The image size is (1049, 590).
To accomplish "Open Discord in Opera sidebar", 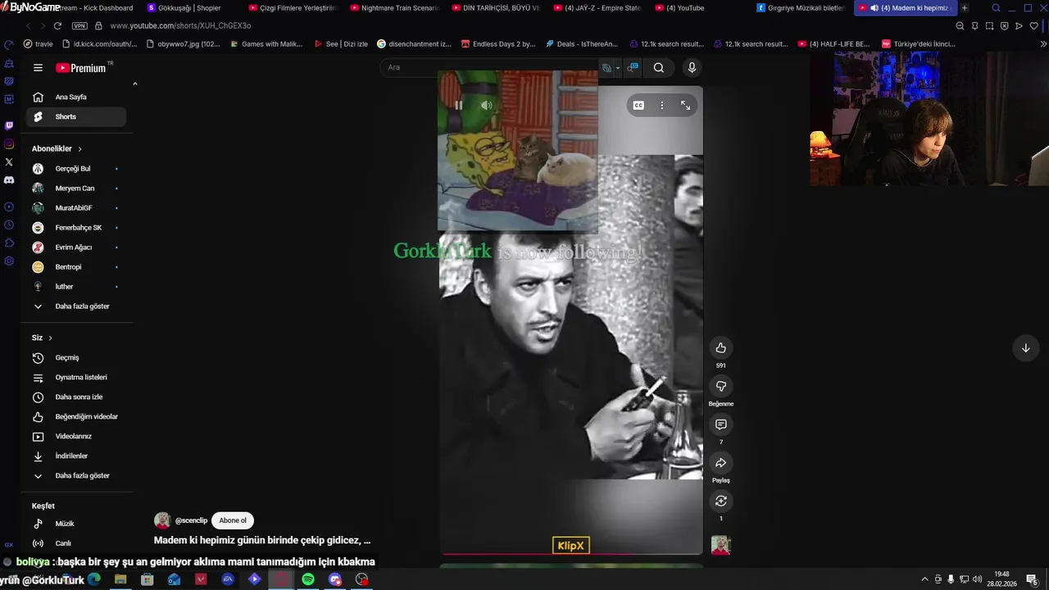I will (9, 179).
